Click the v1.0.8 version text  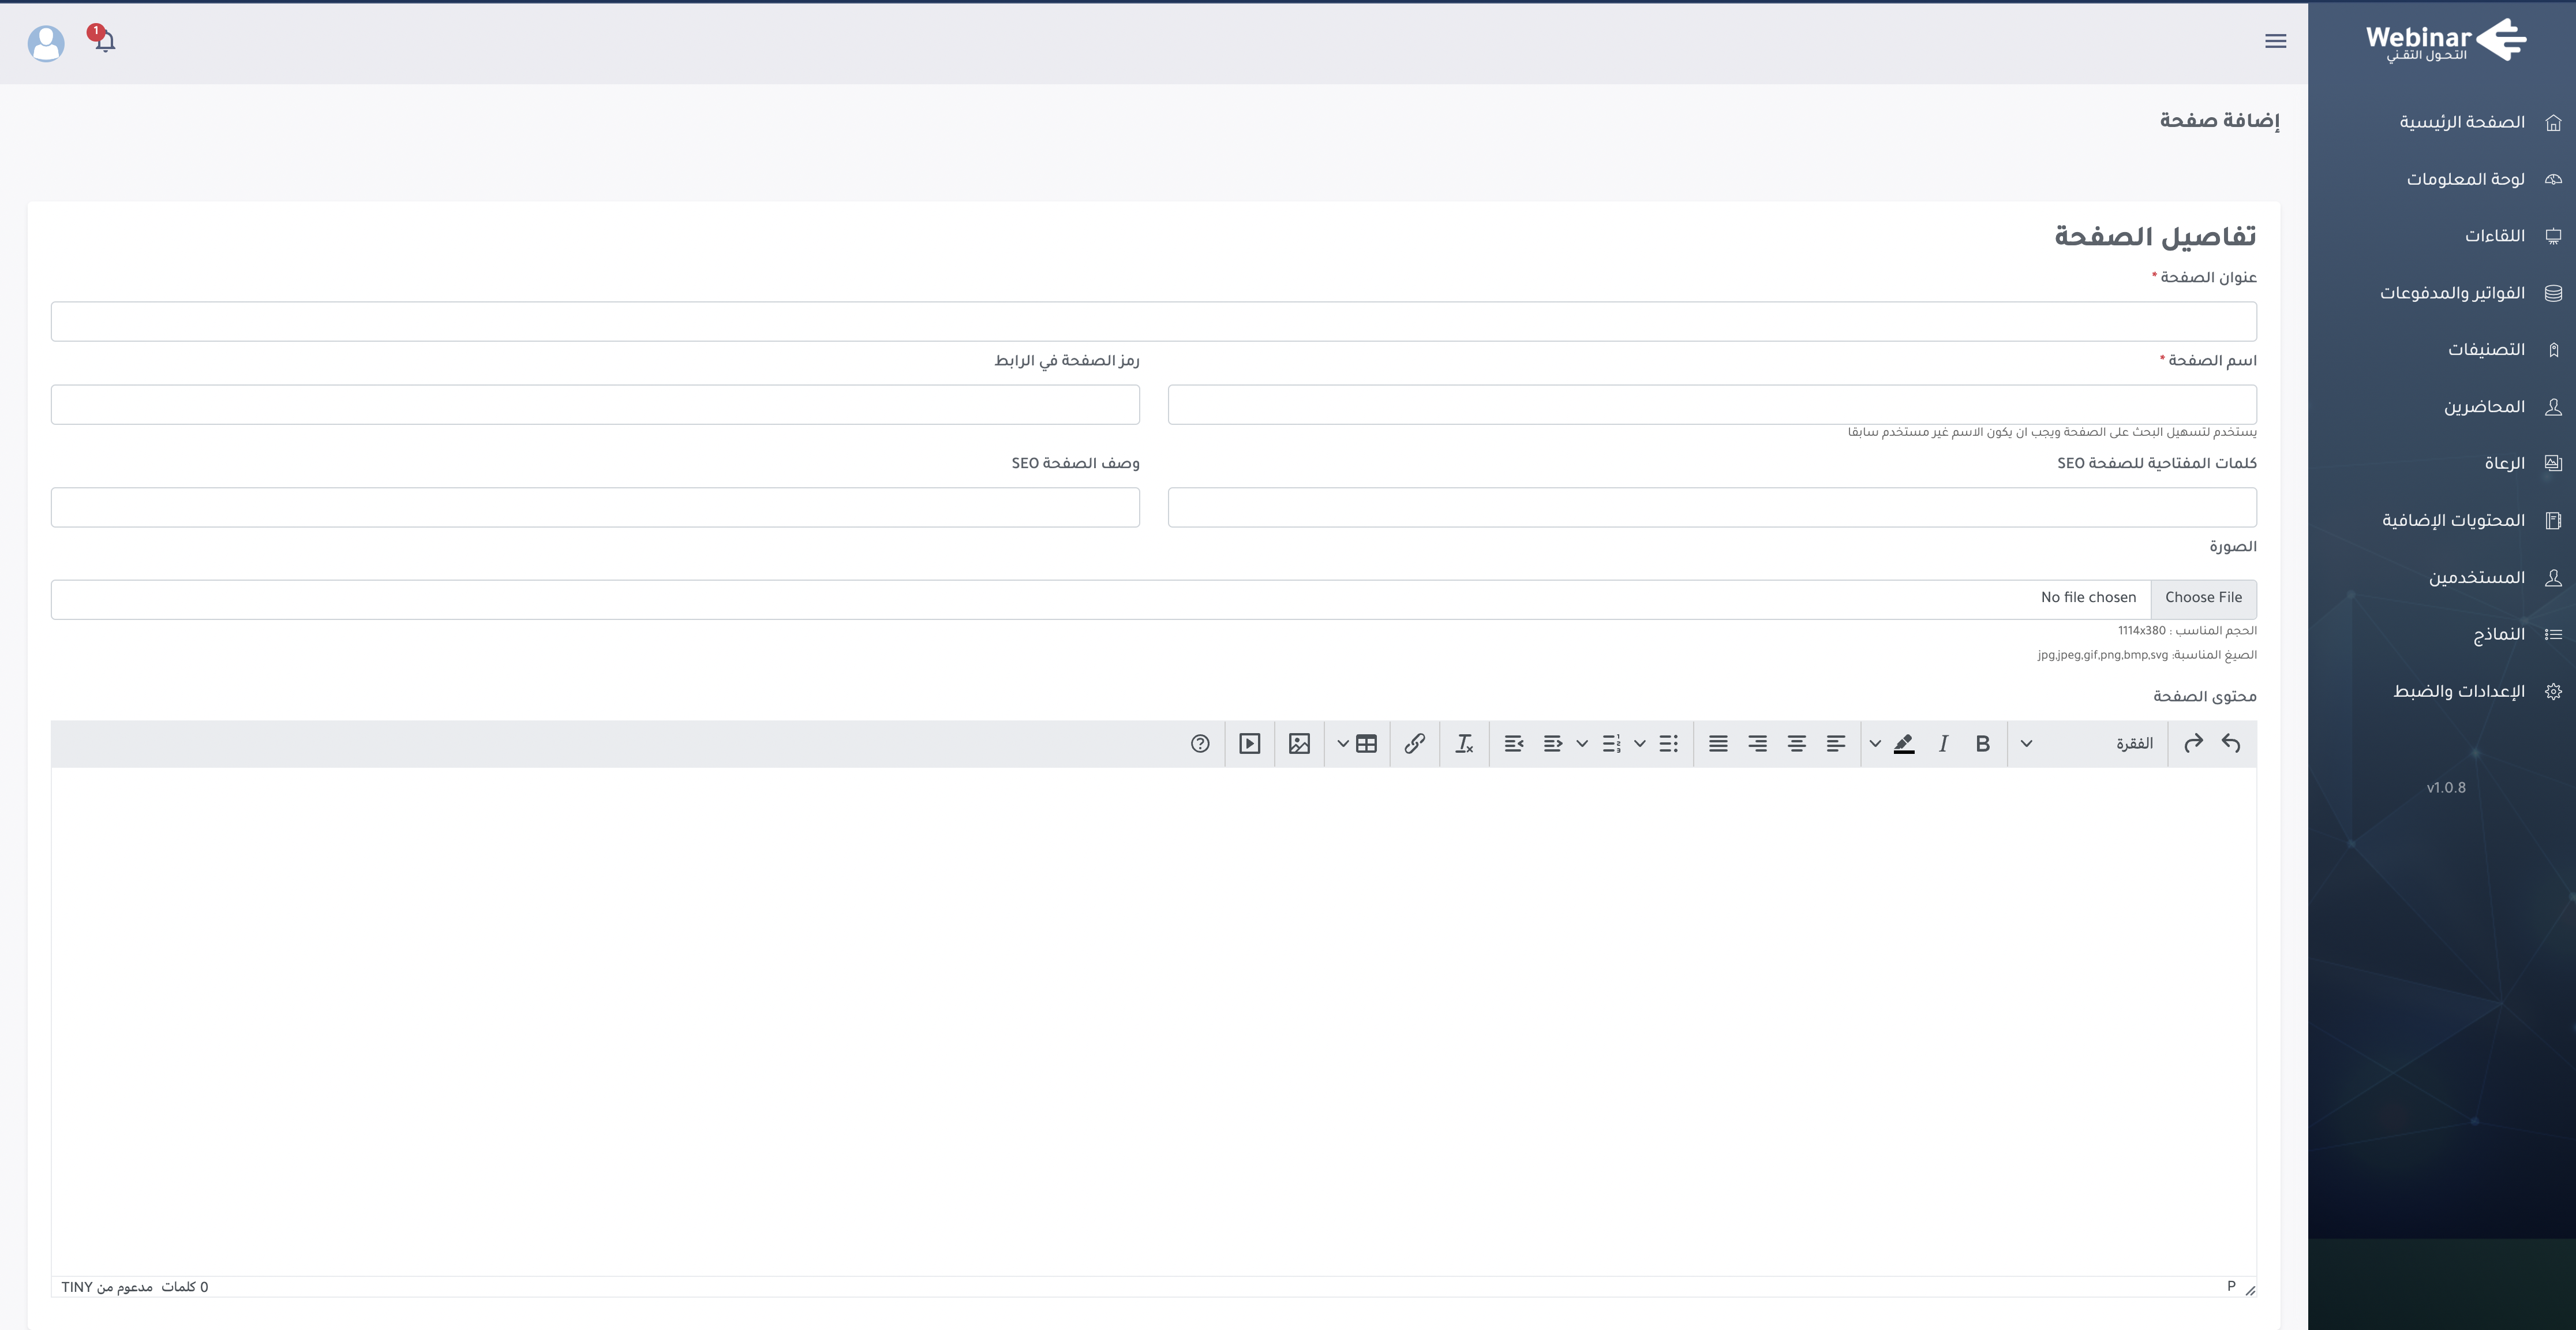(2446, 788)
